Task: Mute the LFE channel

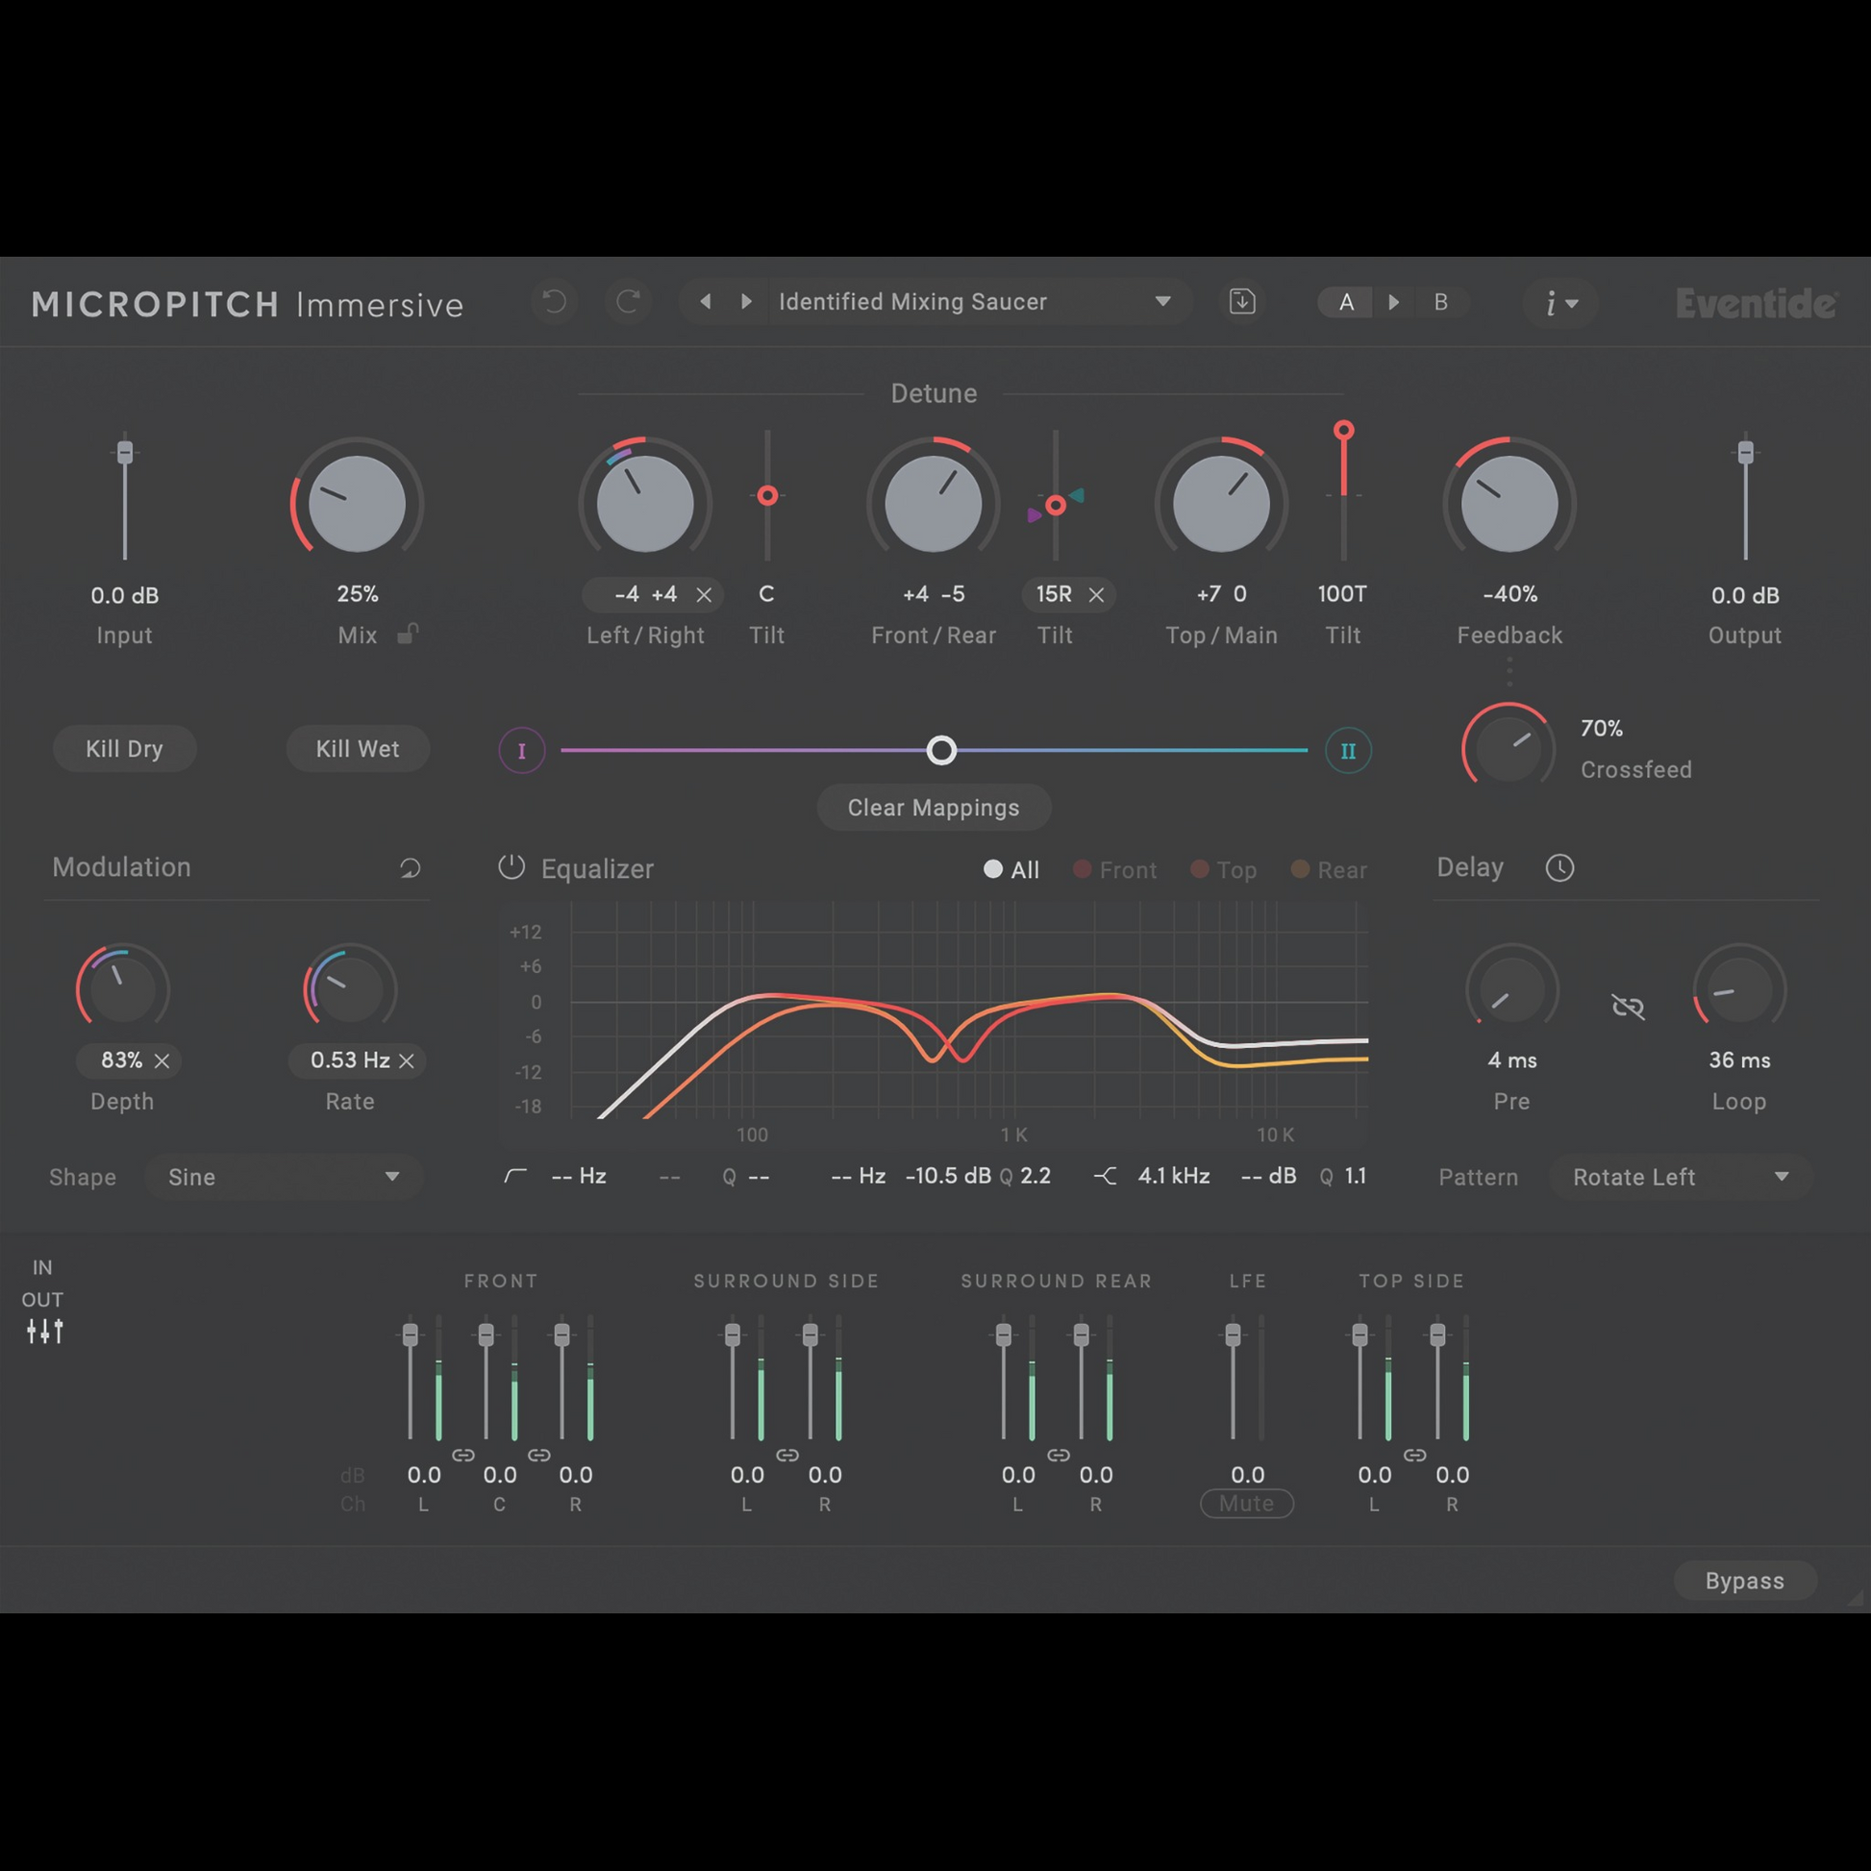Action: pos(1247,1504)
